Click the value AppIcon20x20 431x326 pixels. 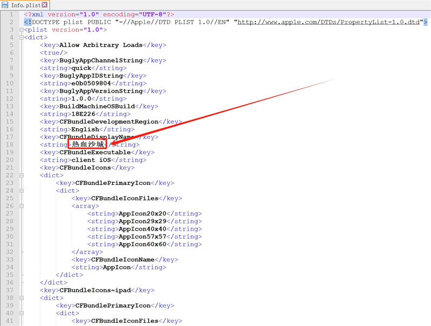(142, 213)
